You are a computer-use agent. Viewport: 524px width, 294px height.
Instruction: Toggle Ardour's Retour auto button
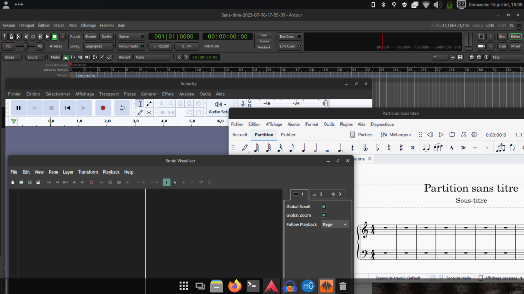coord(131,46)
